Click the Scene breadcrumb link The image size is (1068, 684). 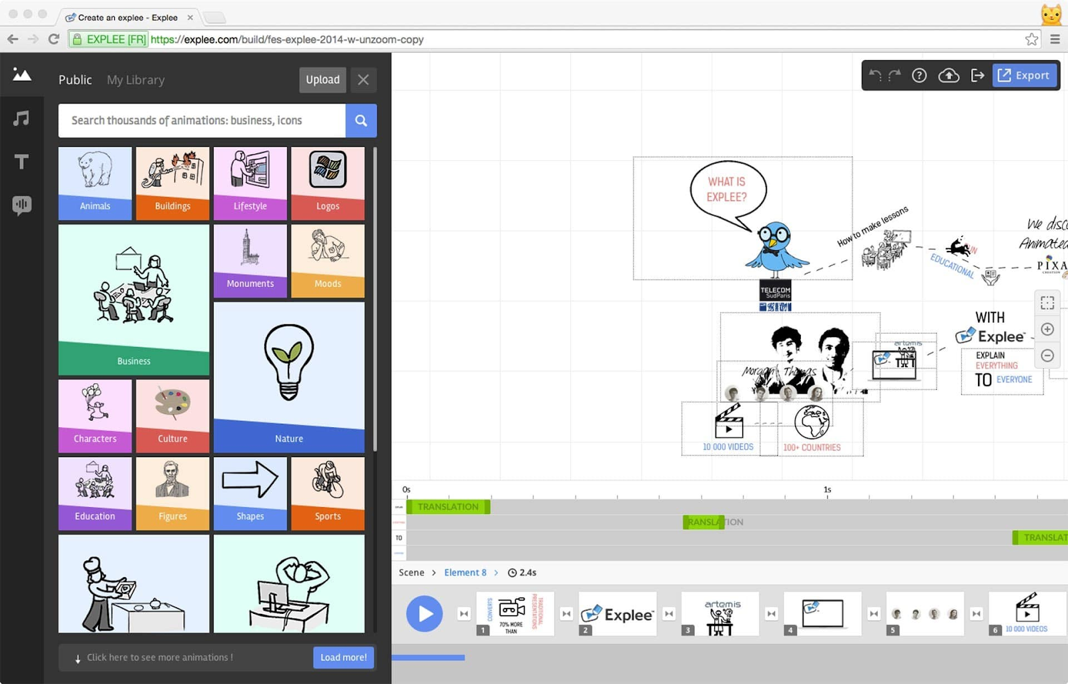(411, 573)
